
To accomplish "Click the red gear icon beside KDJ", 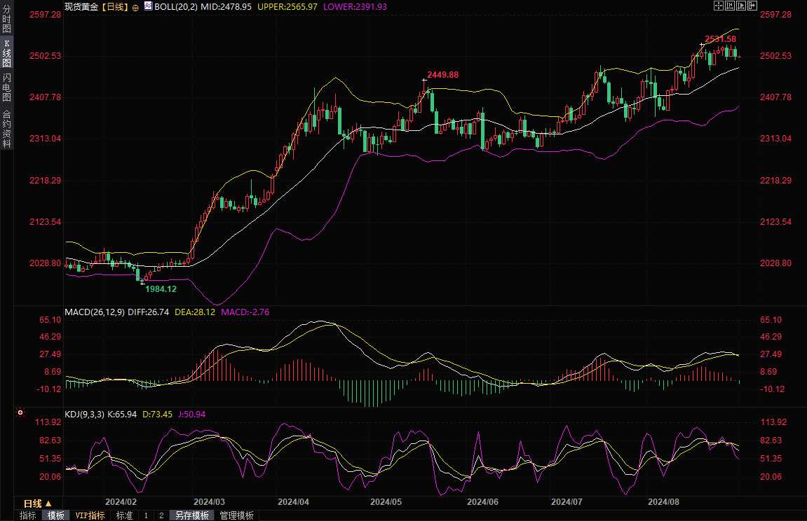I will 20,414.
